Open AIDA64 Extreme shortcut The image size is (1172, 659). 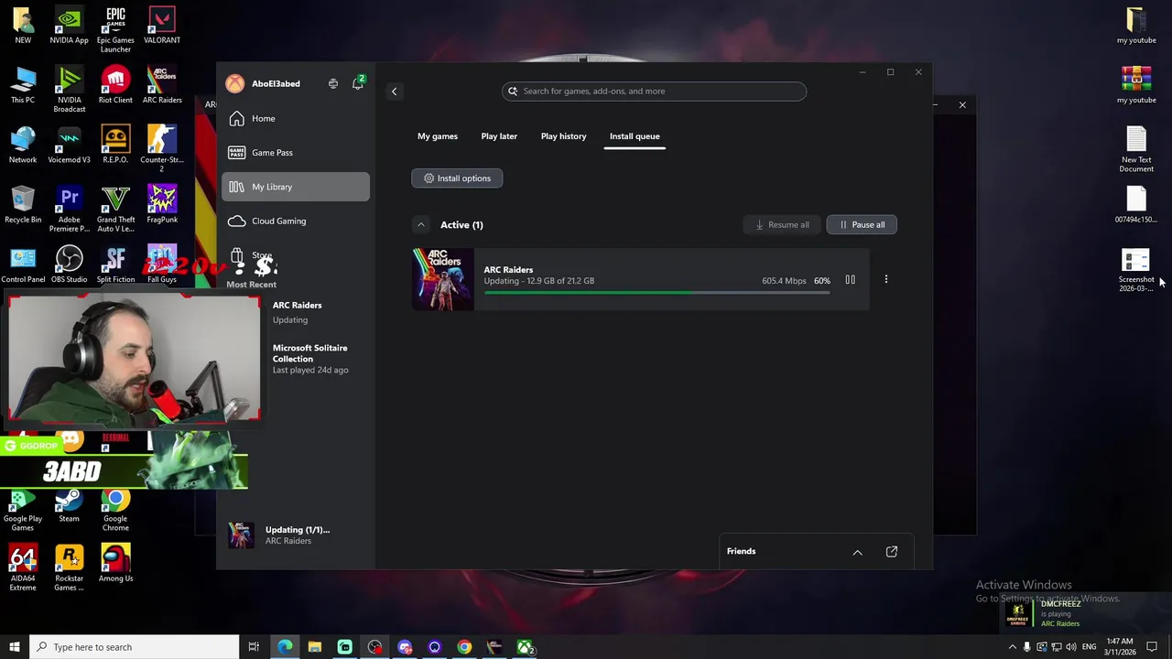(x=23, y=568)
